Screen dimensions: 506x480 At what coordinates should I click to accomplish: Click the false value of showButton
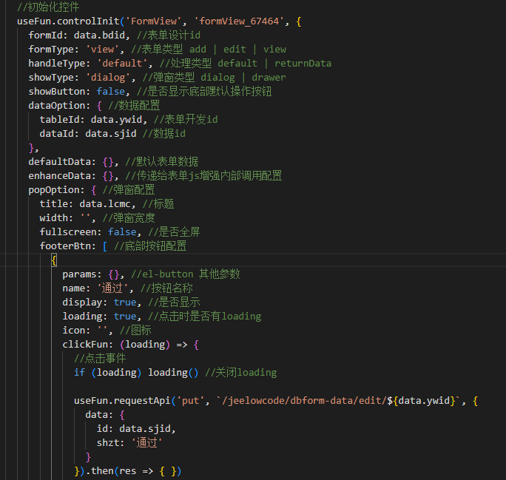pos(111,92)
